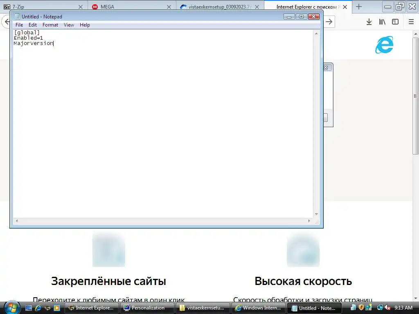Screen dimensions: 419x314
Task: Click the Notepad title bar document icon
Action: tap(17, 16)
